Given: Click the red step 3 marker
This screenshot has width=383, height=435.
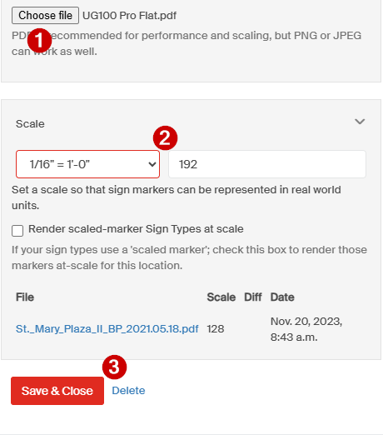Looking at the screenshot, I should tap(114, 367).
